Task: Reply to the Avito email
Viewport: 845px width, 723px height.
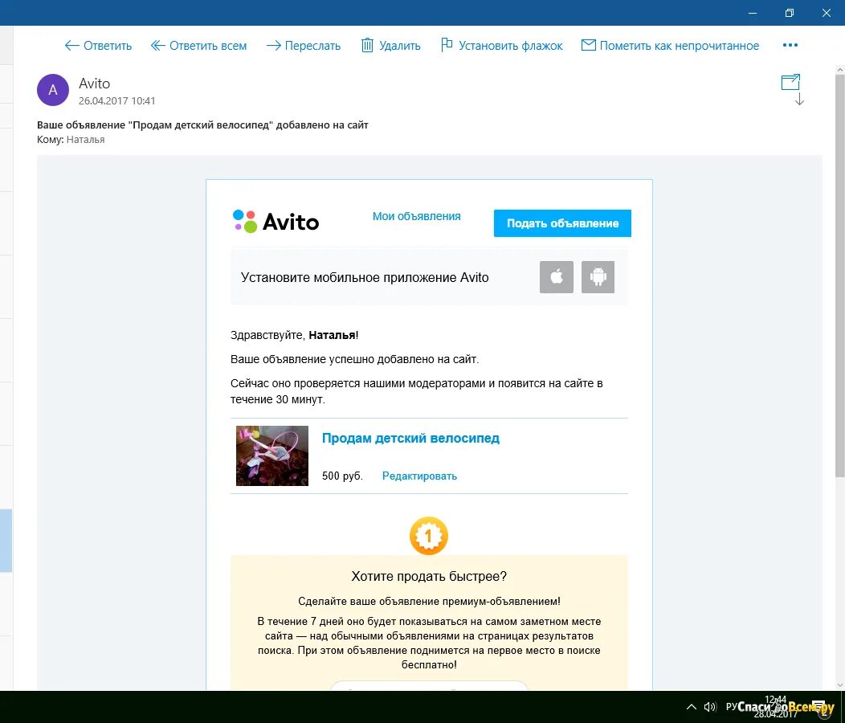Action: 98,46
